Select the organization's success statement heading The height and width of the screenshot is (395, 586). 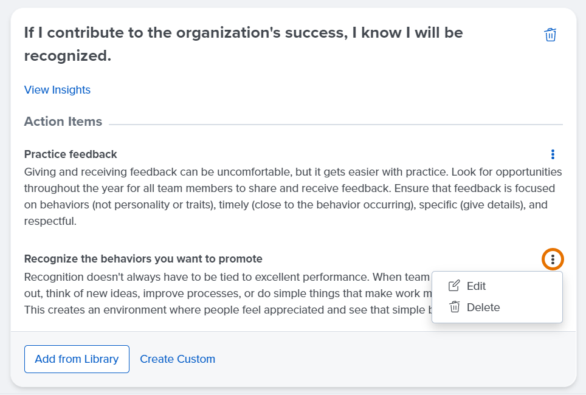243,44
